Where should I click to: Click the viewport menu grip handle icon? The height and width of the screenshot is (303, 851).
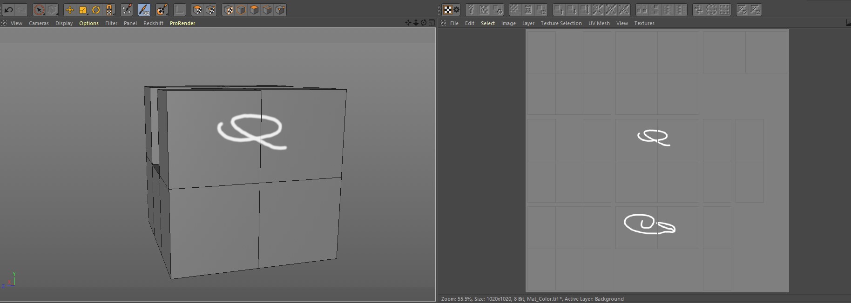(4, 23)
